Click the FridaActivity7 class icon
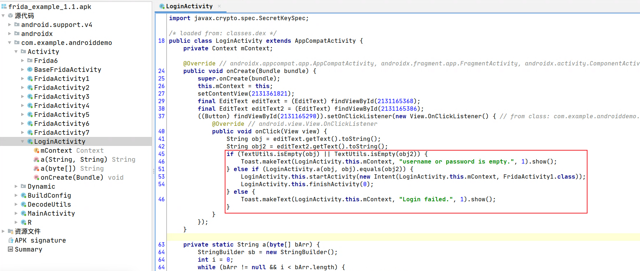The width and height of the screenshot is (640, 271). [30, 132]
